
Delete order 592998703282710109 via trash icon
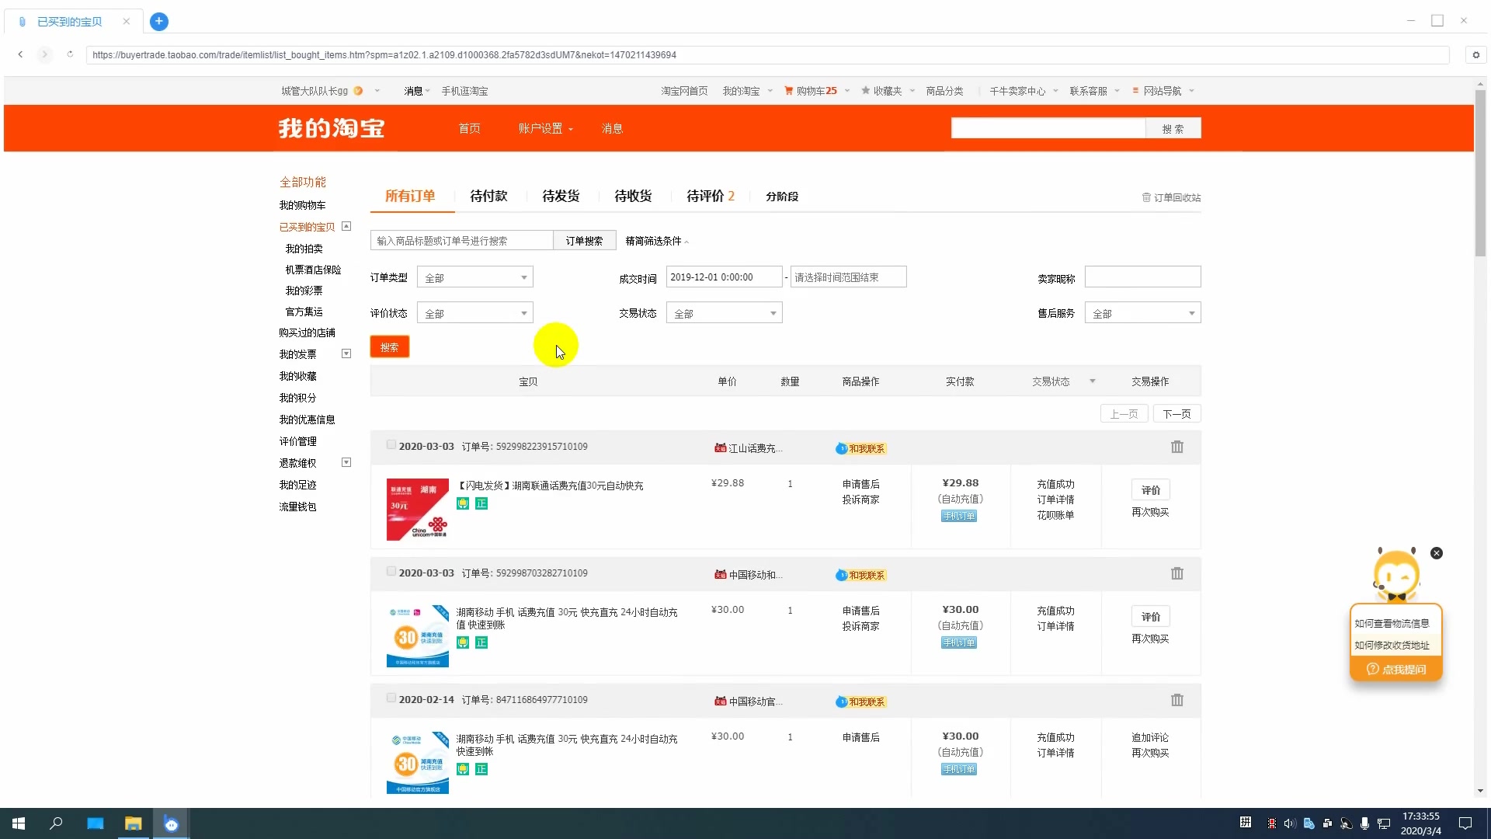pyautogui.click(x=1177, y=573)
